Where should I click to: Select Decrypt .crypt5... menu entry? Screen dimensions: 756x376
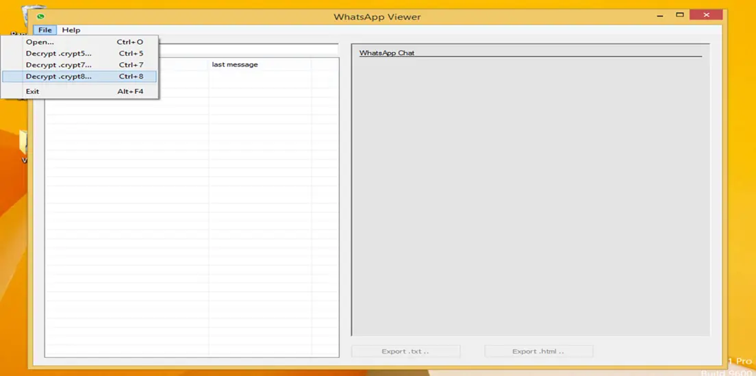click(x=79, y=53)
